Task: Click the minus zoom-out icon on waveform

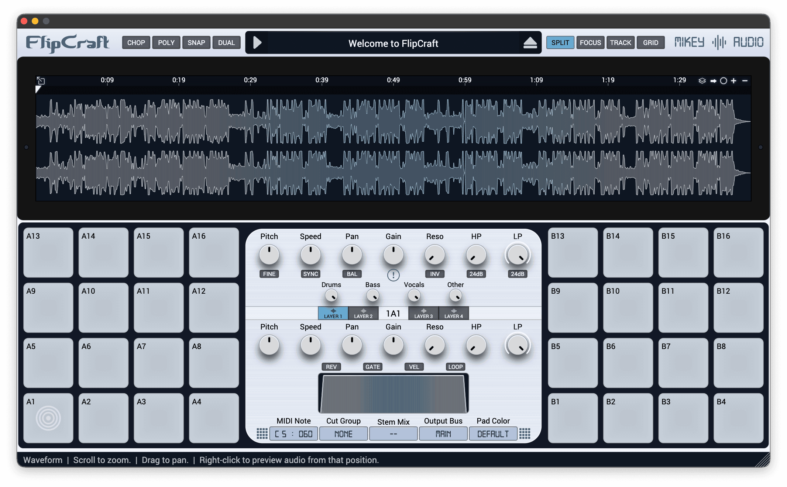Action: [745, 80]
